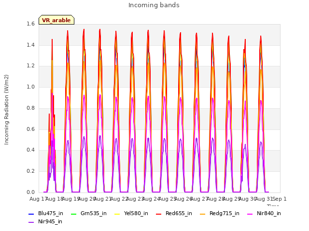Viewport: 309px width, 231px height.
Task: Click the Incoming Radiation (W/m2) axis label
Action: pos(6,110)
